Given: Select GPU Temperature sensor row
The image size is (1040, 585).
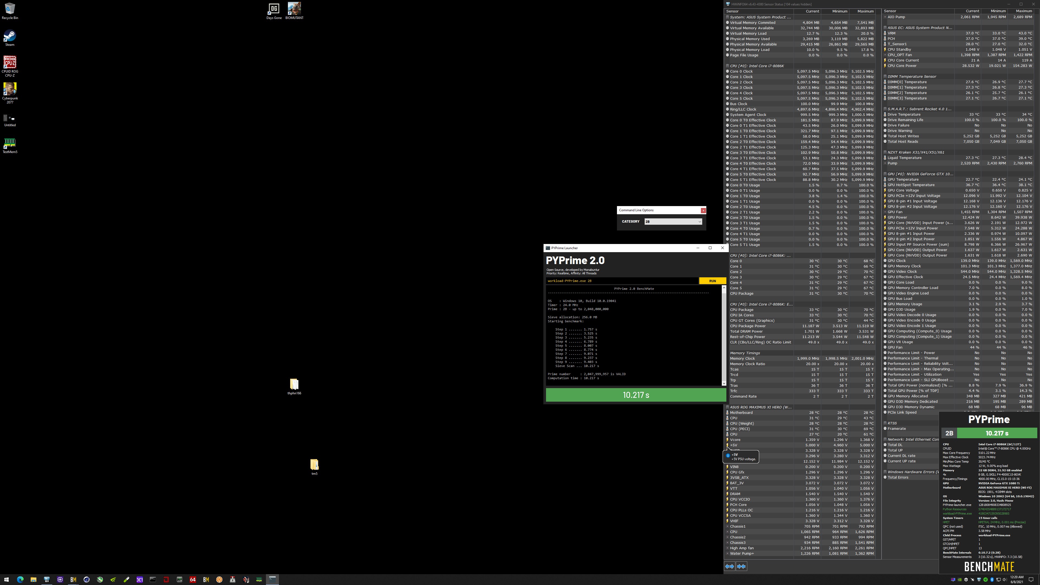Looking at the screenshot, I should [958, 179].
